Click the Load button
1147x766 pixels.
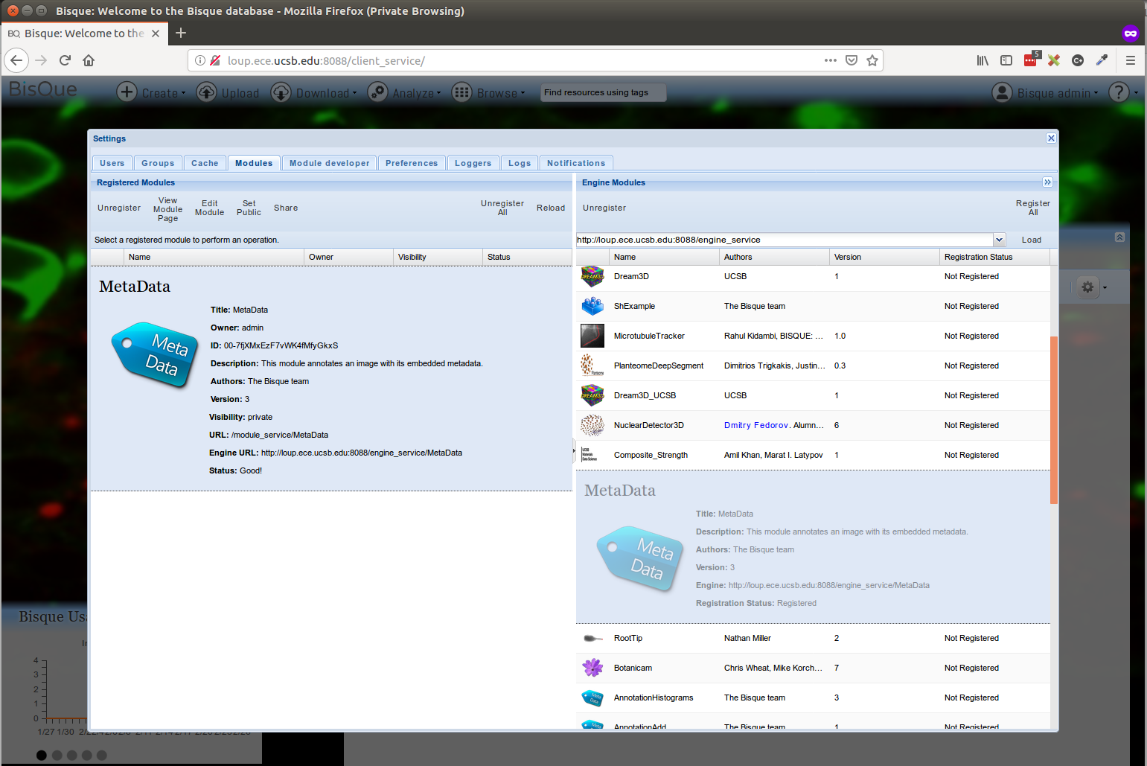1031,240
